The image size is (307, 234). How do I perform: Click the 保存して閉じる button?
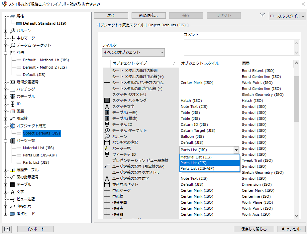pyautogui.click(x=254, y=229)
